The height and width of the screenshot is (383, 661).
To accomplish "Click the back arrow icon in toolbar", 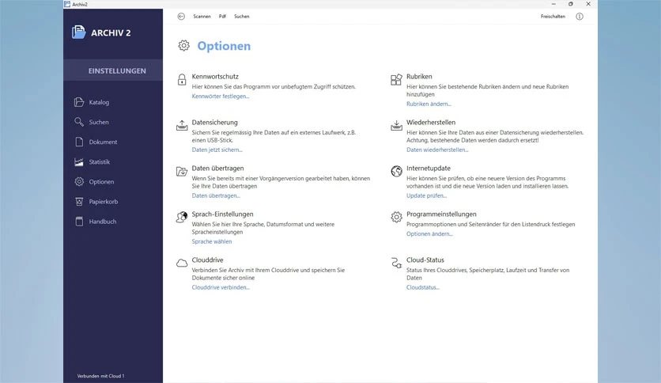I will pos(181,17).
